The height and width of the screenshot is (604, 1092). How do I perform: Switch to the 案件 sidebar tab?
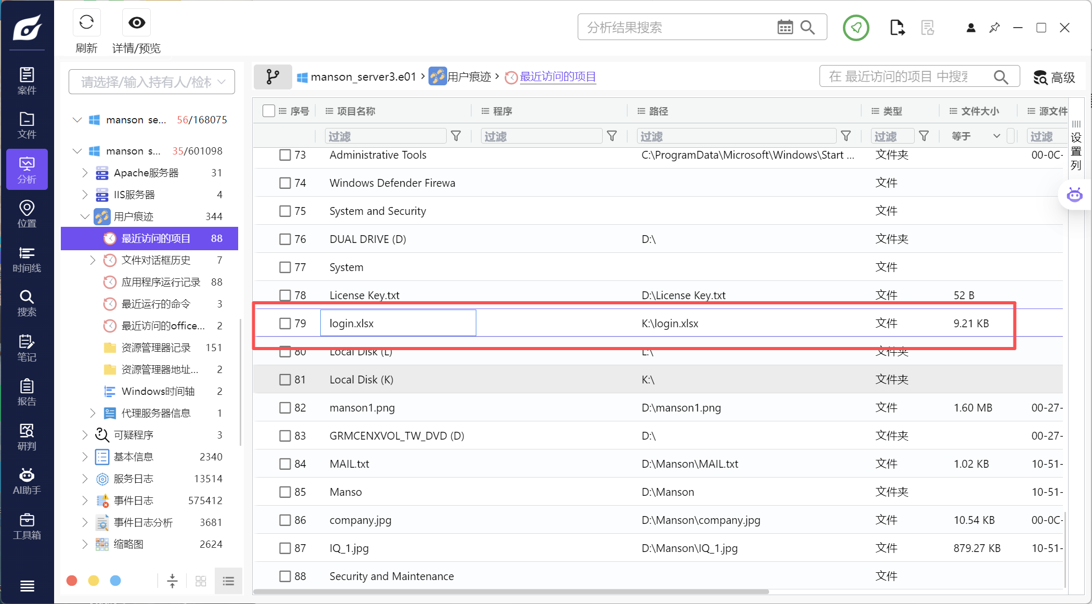click(x=27, y=81)
